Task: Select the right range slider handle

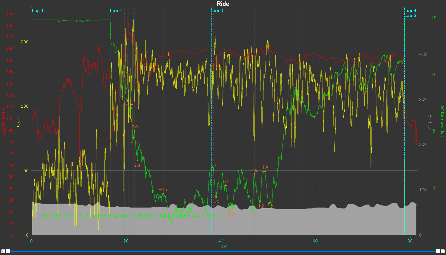Action: tap(438, 251)
